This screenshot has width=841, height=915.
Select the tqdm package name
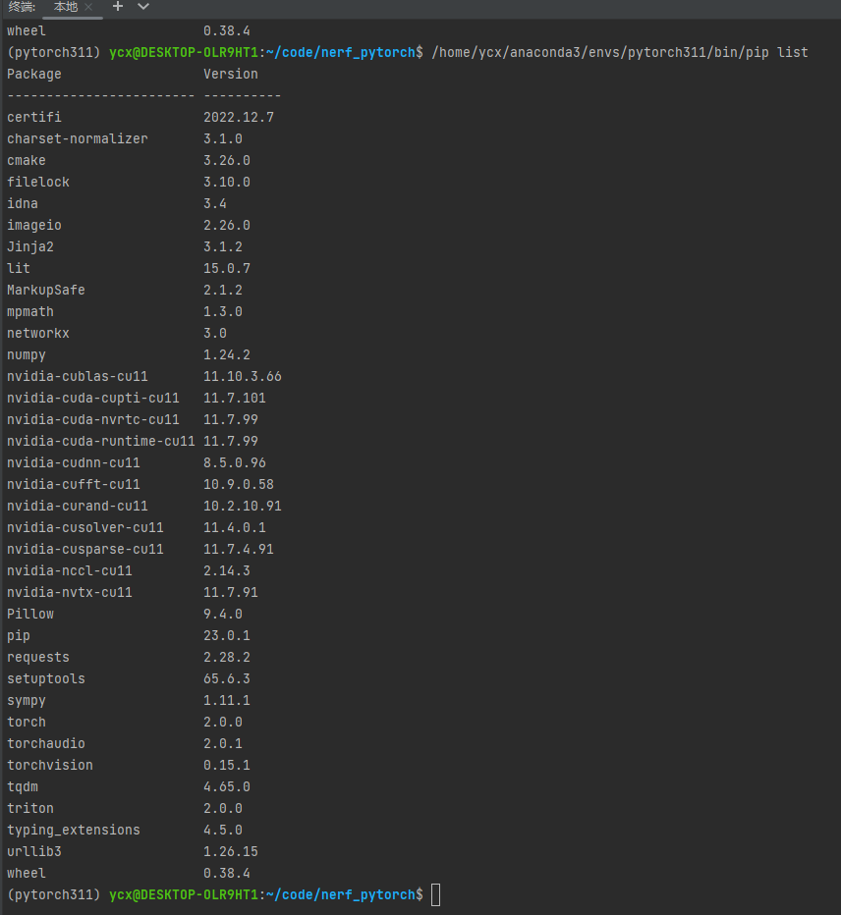23,786
